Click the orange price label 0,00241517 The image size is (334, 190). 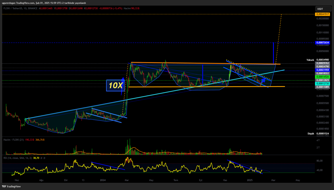(x=322, y=14)
